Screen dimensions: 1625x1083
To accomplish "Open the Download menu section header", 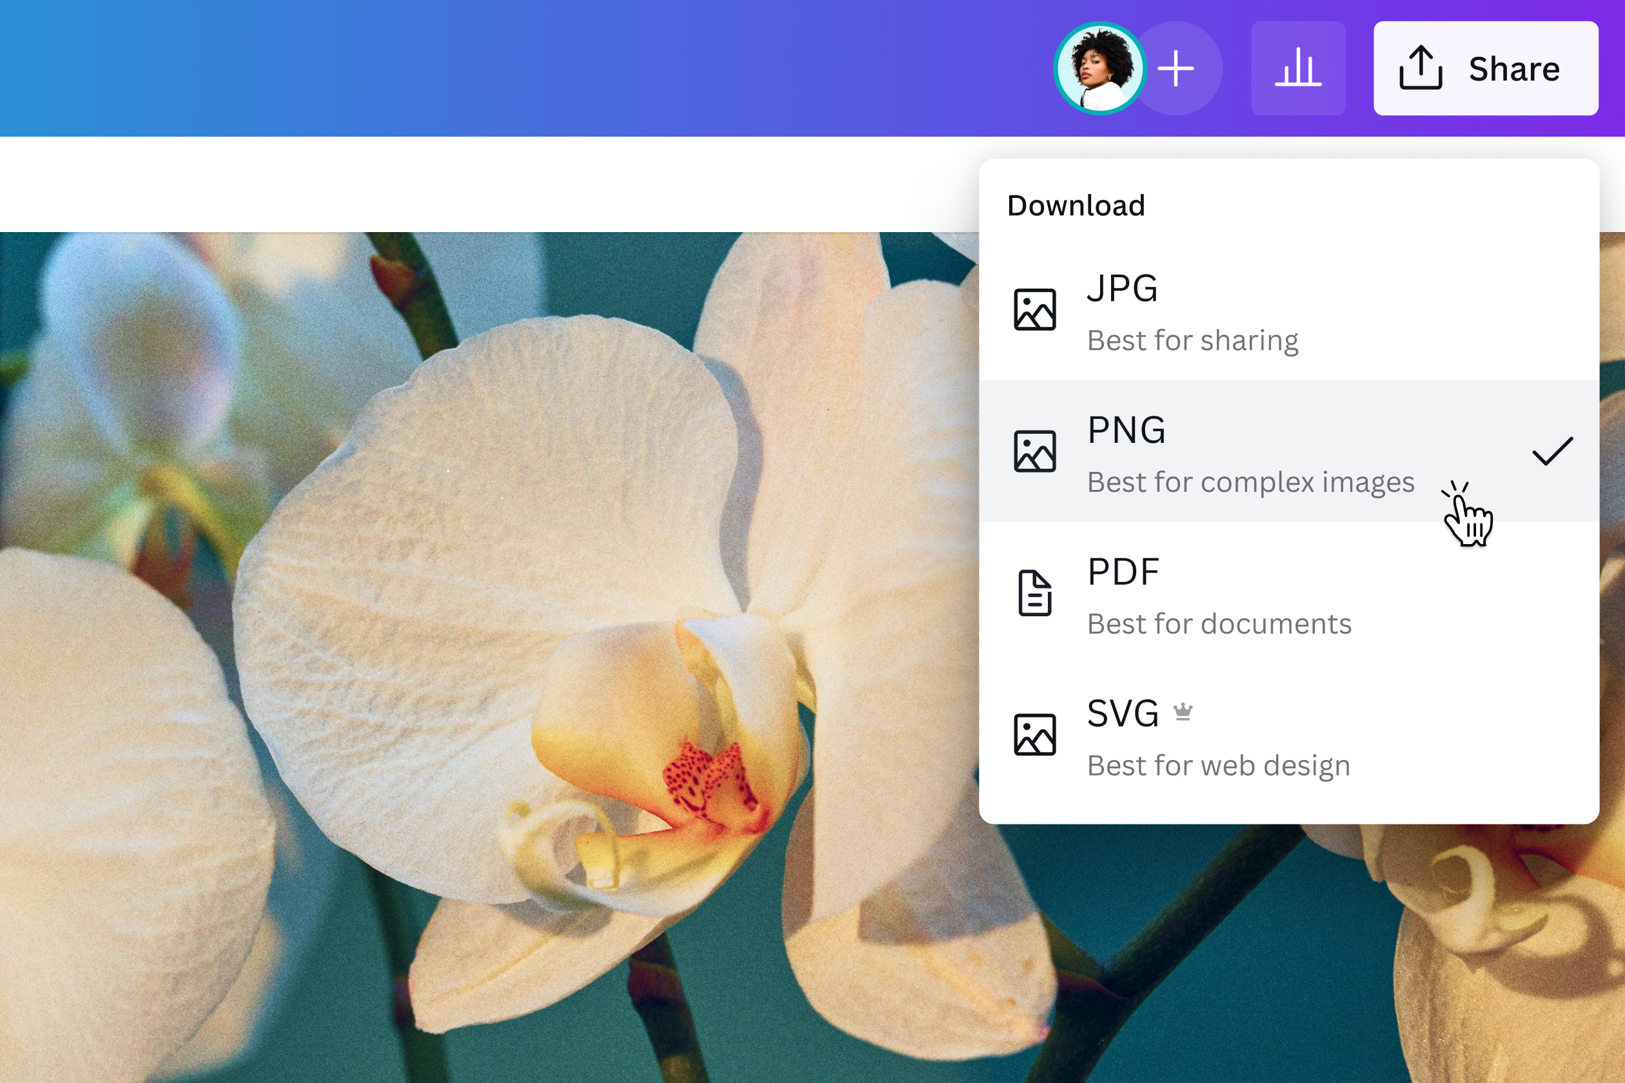I will pos(1076,205).
